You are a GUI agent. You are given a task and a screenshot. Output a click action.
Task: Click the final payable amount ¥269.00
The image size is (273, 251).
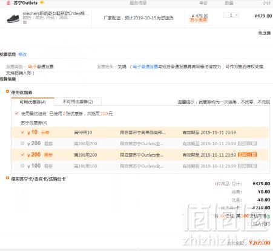point(260,243)
